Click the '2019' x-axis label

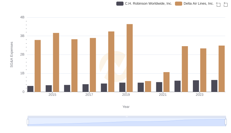126,95
